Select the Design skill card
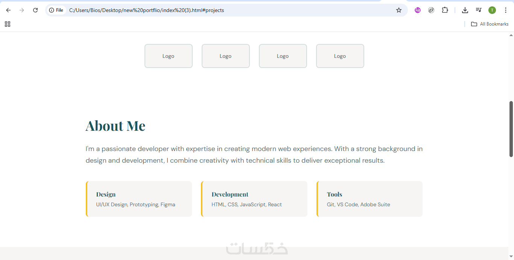The height and width of the screenshot is (260, 514). [x=139, y=199]
